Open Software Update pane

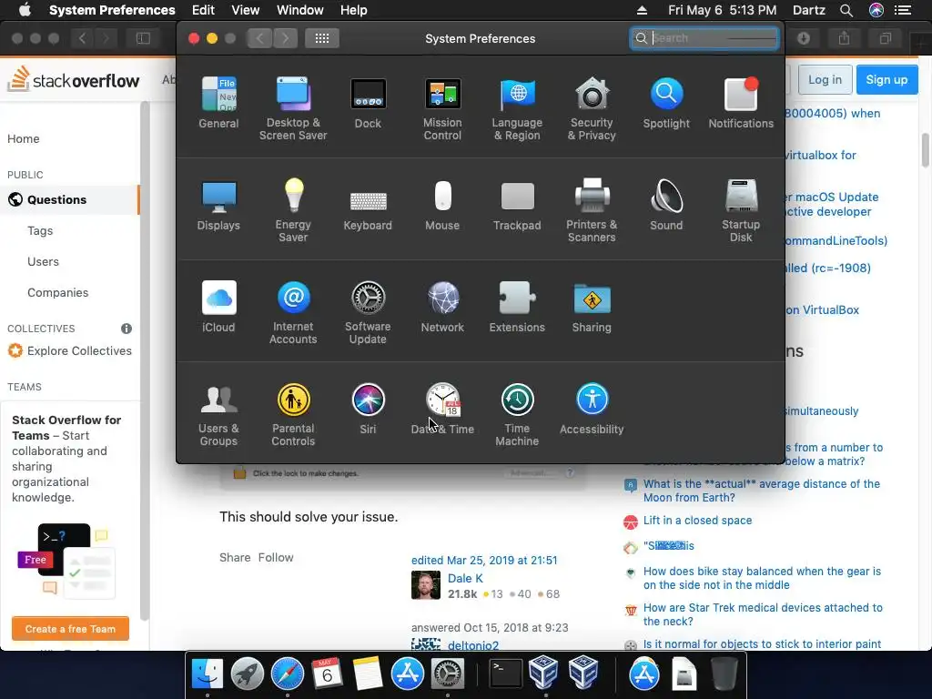point(368,313)
